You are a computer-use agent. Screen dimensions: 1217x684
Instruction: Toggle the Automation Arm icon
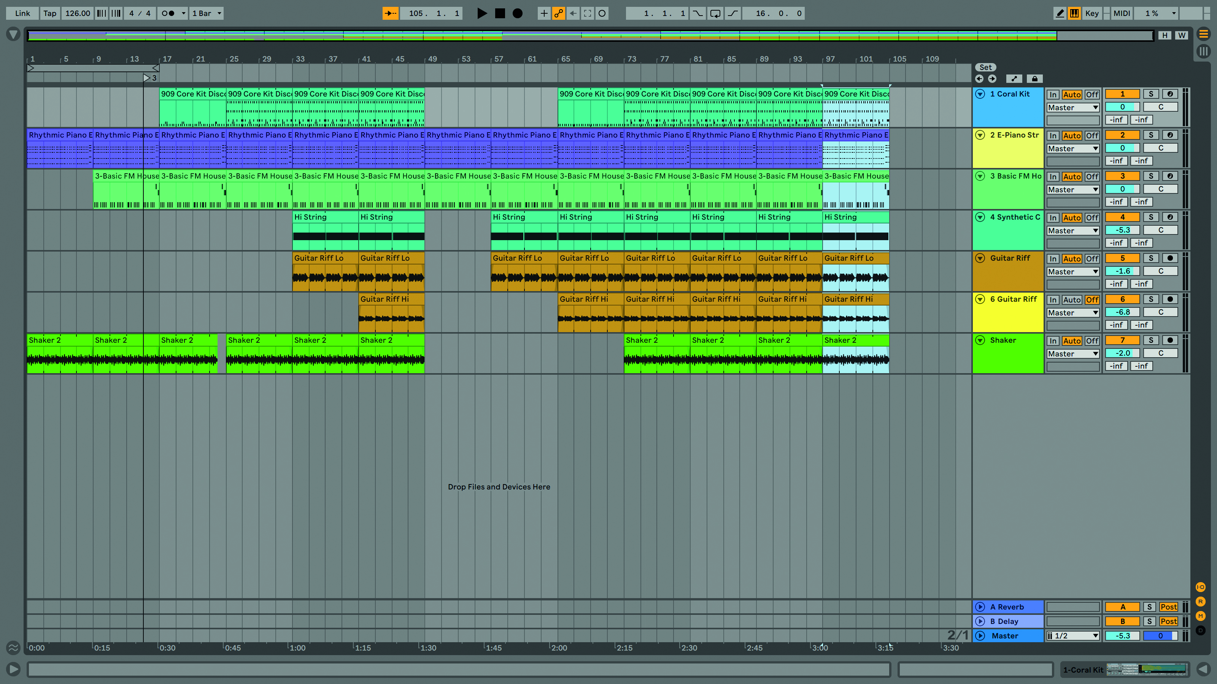click(558, 13)
